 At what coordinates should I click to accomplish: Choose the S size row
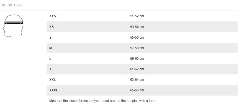142,37
